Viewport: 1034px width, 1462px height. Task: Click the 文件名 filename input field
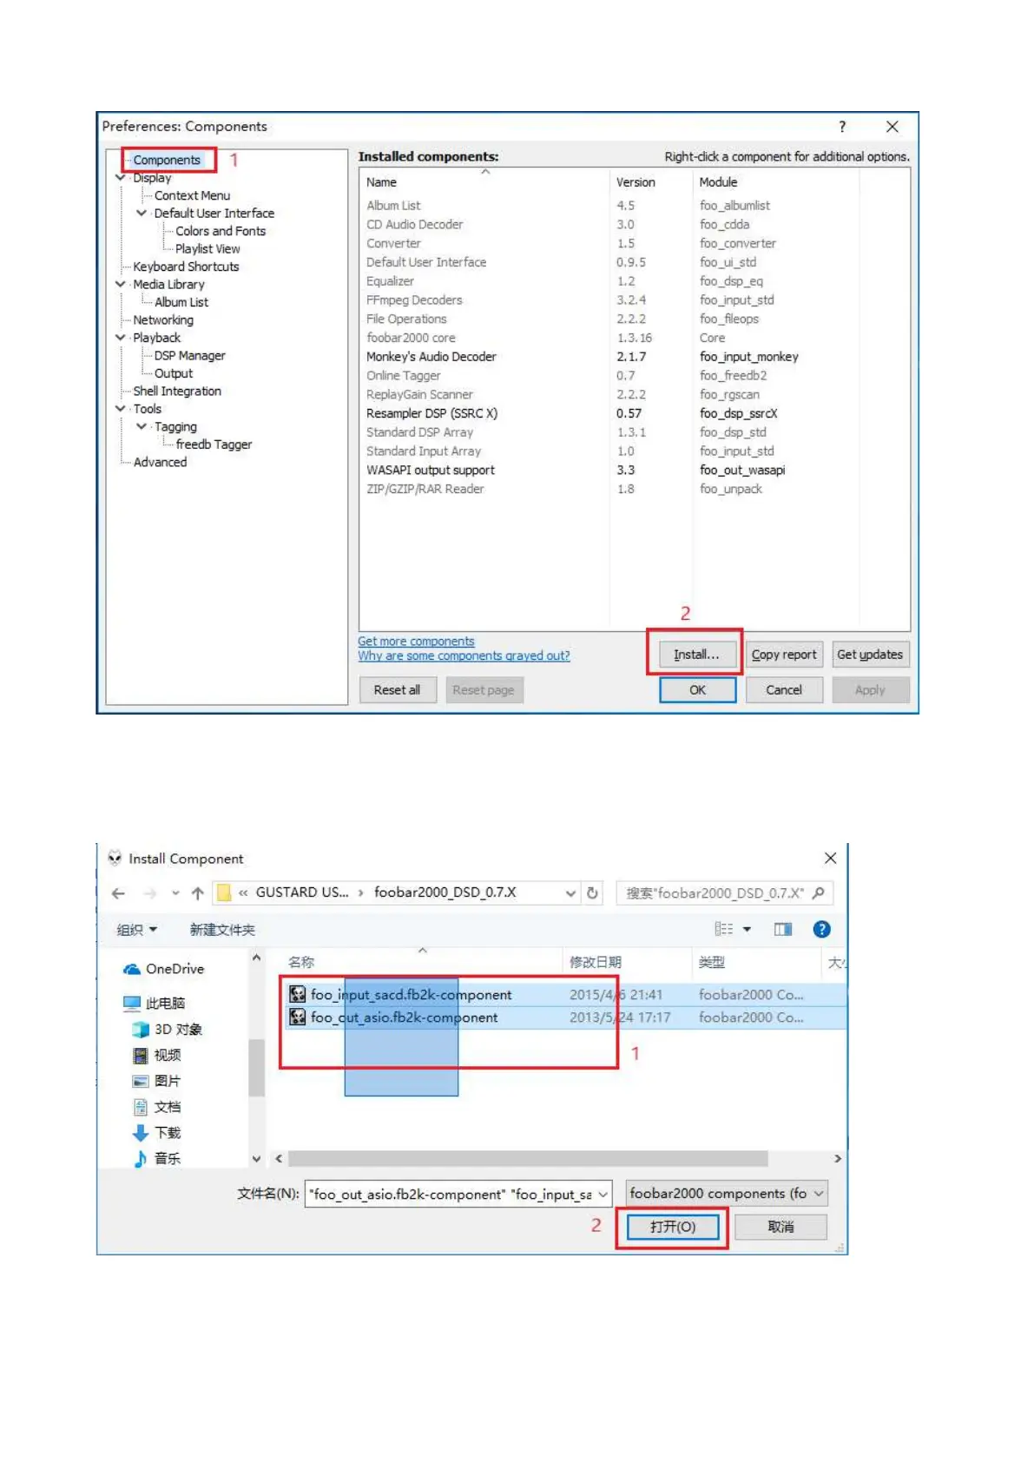[458, 1194]
